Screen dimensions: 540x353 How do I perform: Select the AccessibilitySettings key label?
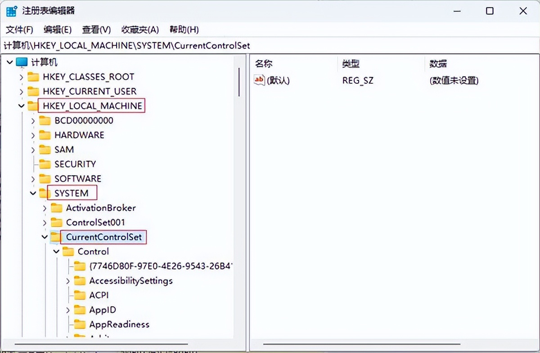point(131,281)
